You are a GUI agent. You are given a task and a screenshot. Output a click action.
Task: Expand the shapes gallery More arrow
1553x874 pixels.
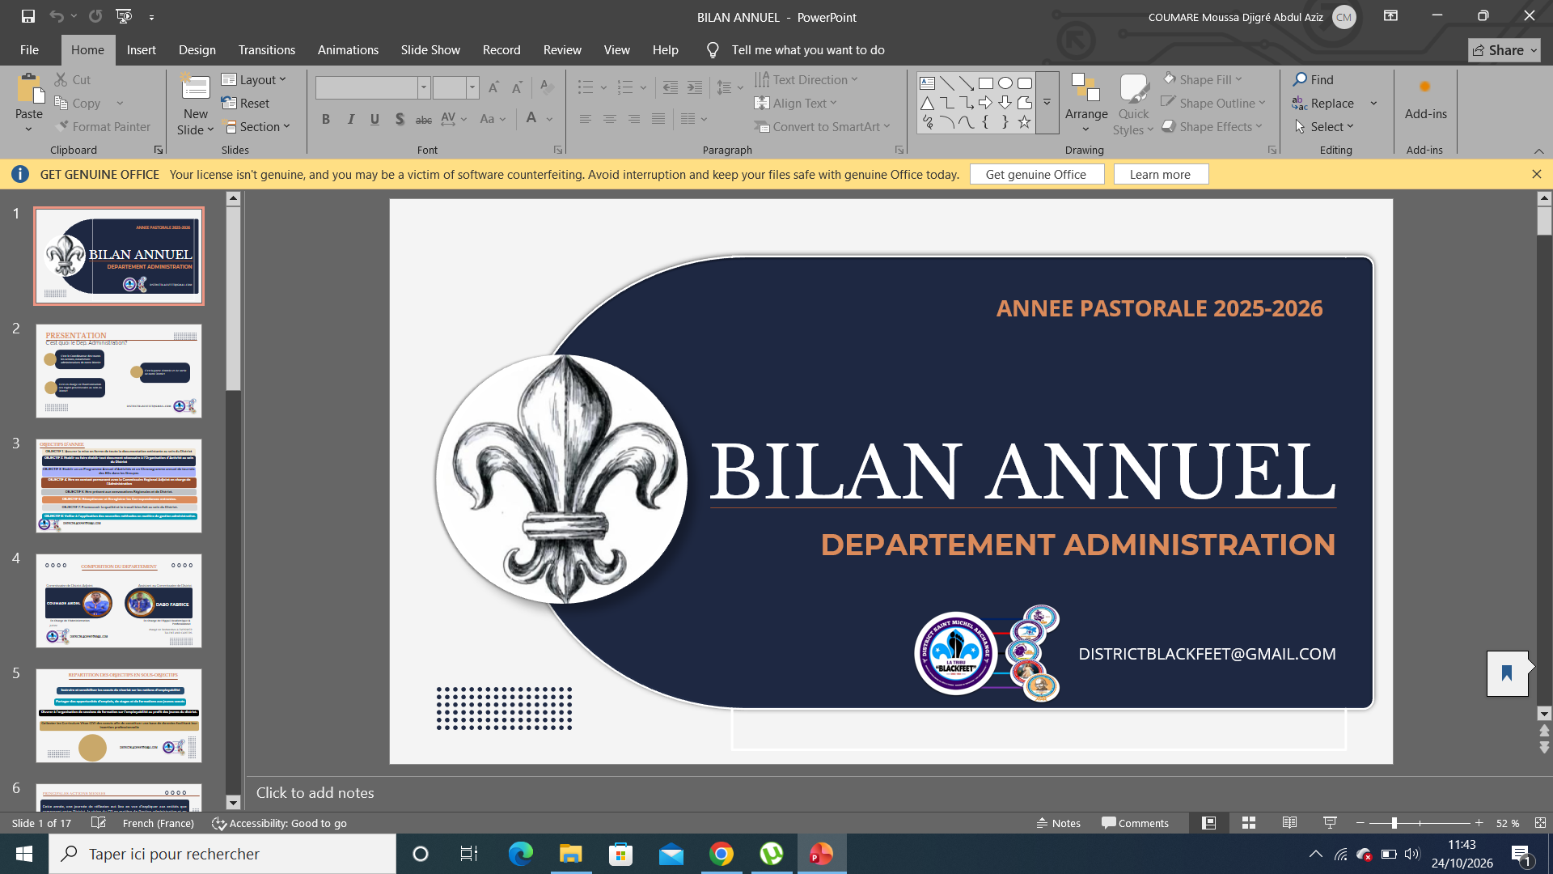pos(1047,103)
